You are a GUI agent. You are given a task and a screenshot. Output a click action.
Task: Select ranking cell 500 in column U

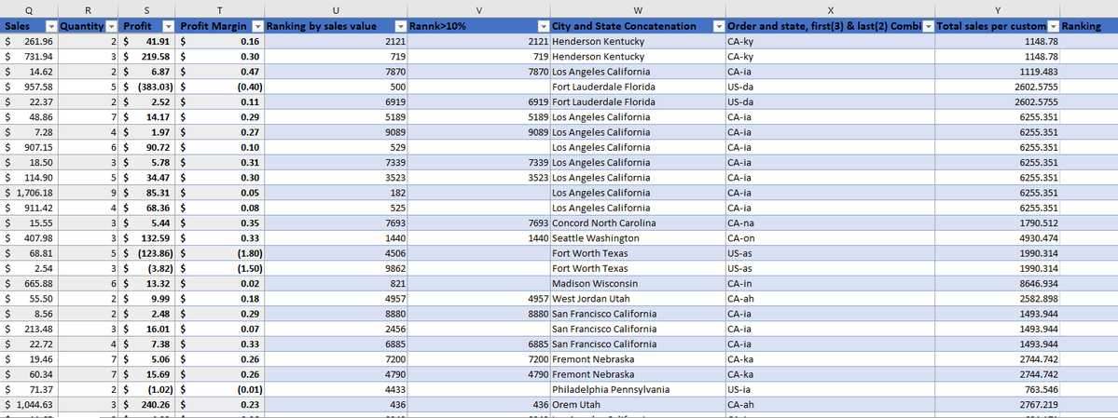point(337,87)
